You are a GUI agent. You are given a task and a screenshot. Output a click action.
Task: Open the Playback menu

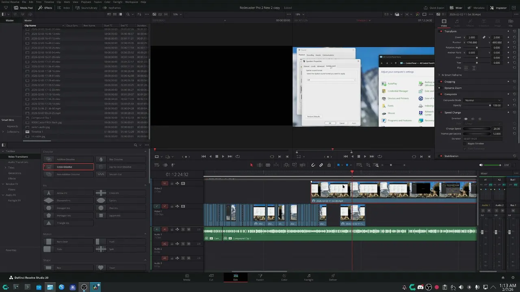(x=86, y=2)
